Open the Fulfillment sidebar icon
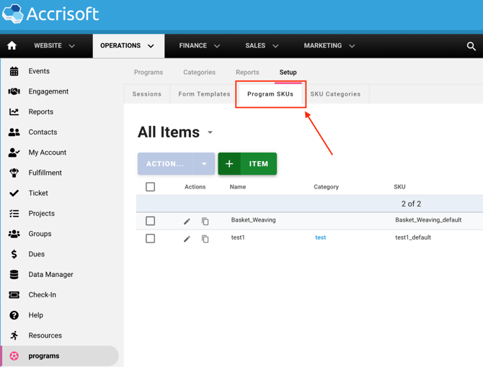The image size is (483, 367). [x=14, y=173]
